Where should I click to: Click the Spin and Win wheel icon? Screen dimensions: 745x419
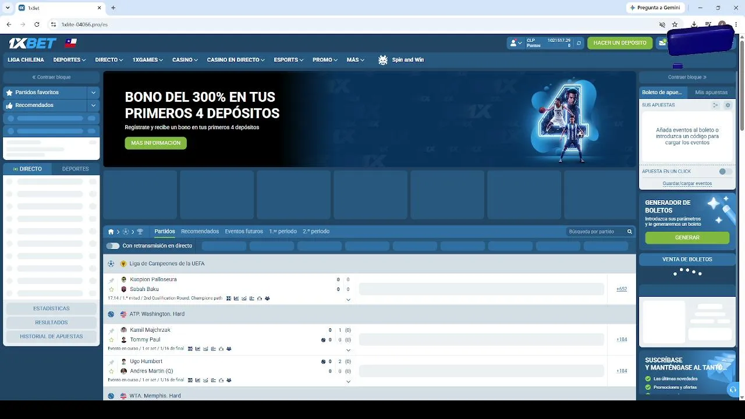coord(383,60)
